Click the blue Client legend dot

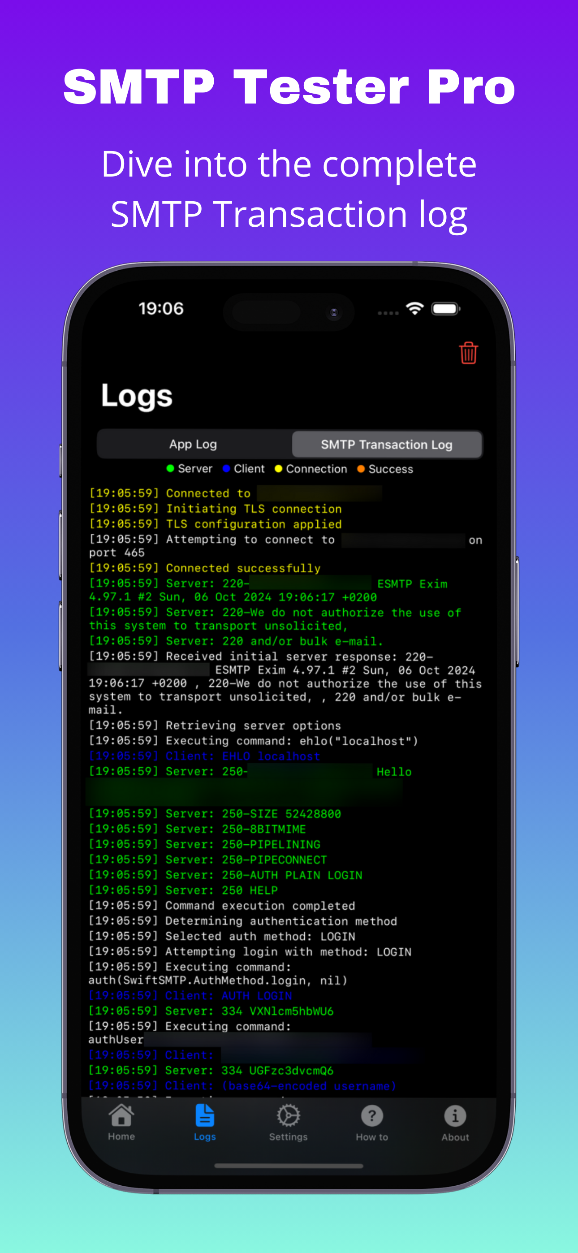[226, 468]
